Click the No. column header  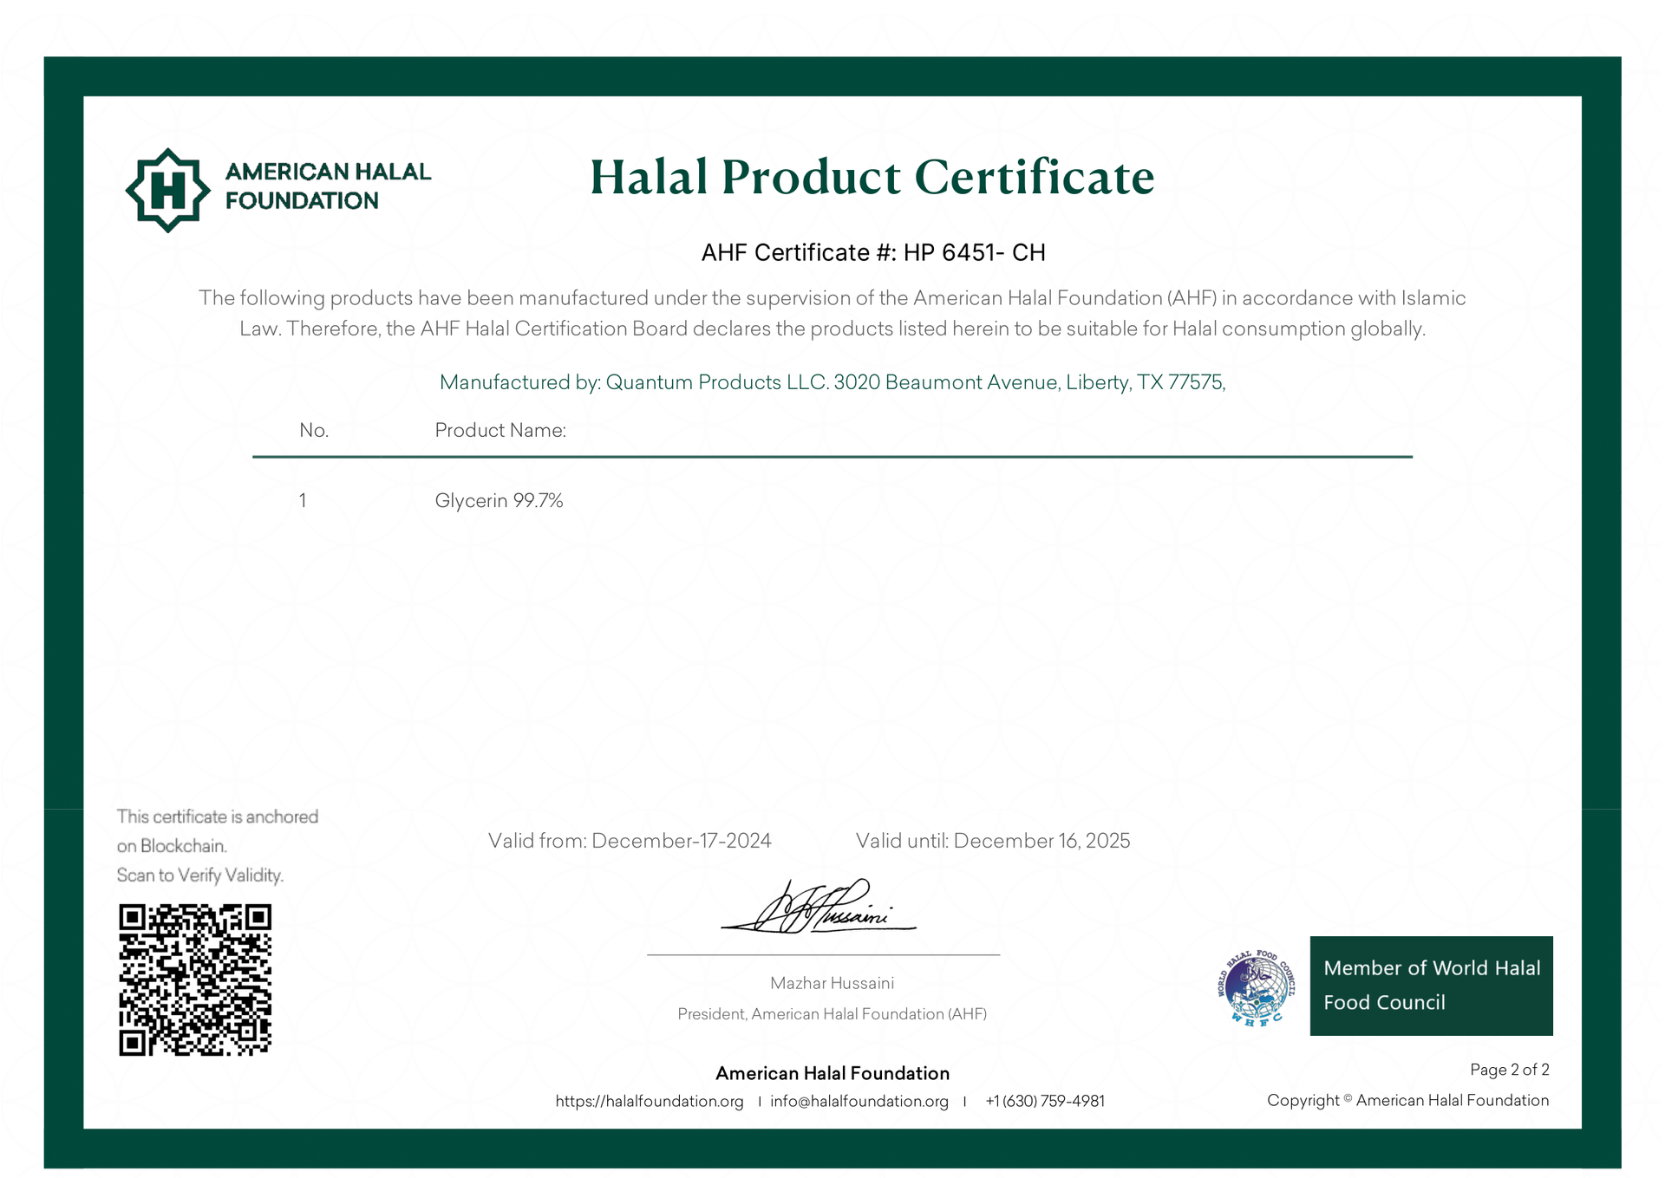tap(314, 430)
